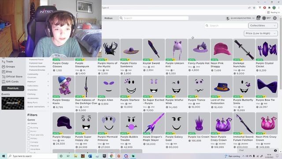Click the share icon in address bar
The image size is (282, 159).
[x=249, y=8]
